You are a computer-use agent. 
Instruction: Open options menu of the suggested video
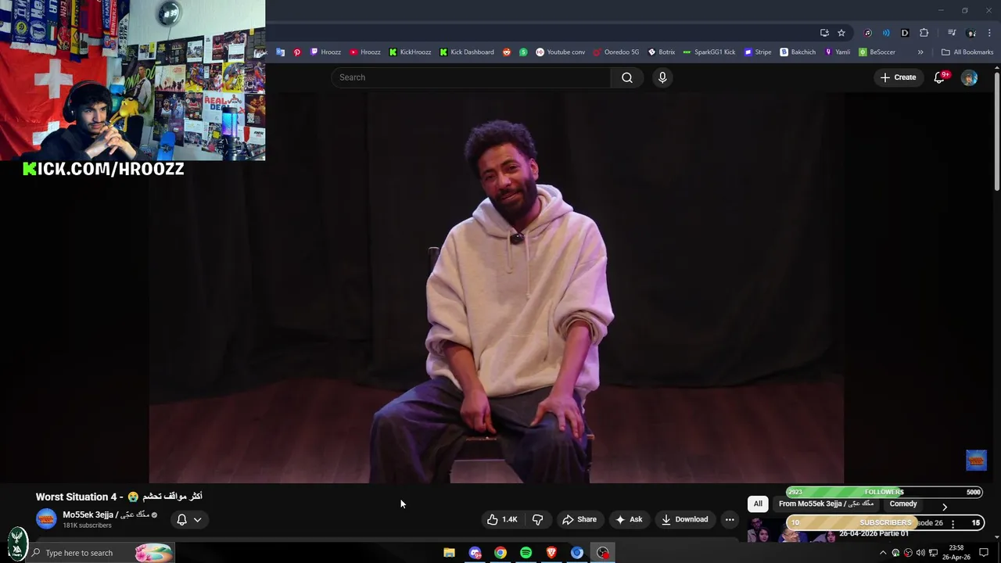pos(953,524)
